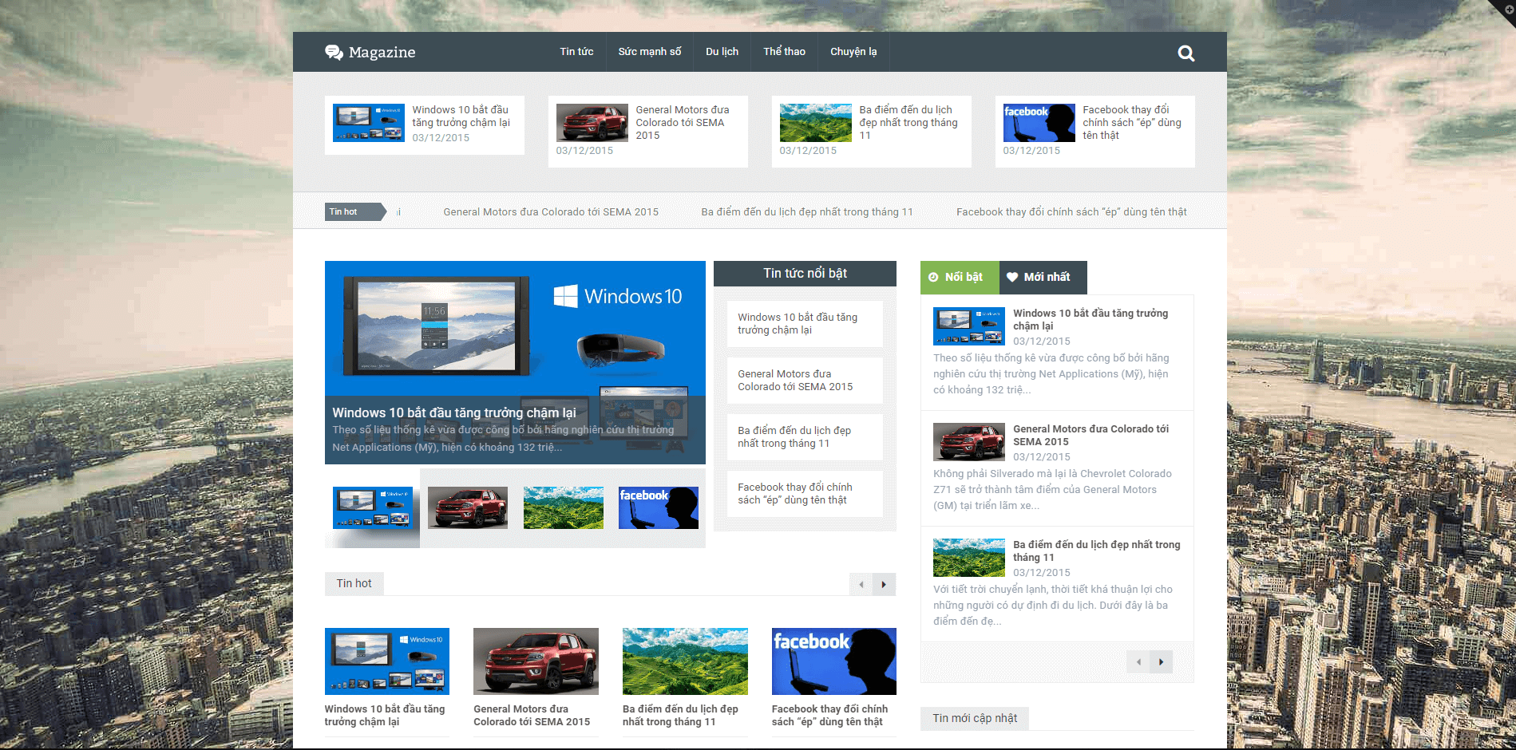1516x750 pixels.
Task: Open Windows 10 headline in Nổi bật tab list
Action: pos(1090,320)
